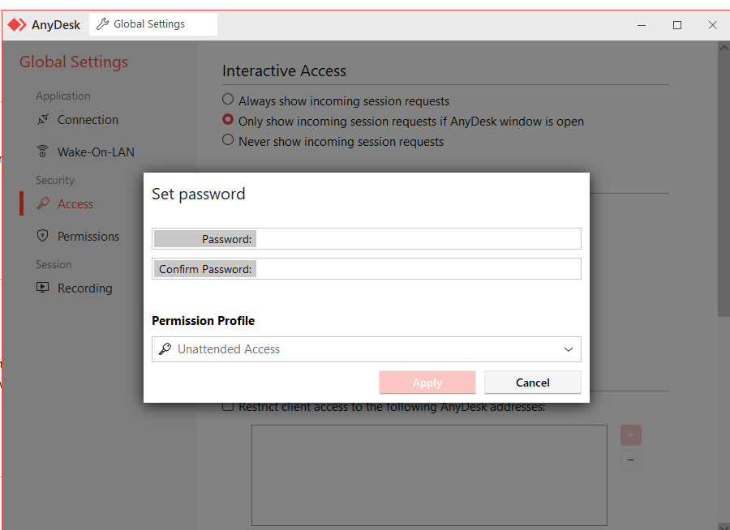Click the Password input field
Image resolution: width=730 pixels, height=530 pixels.
pyautogui.click(x=417, y=239)
